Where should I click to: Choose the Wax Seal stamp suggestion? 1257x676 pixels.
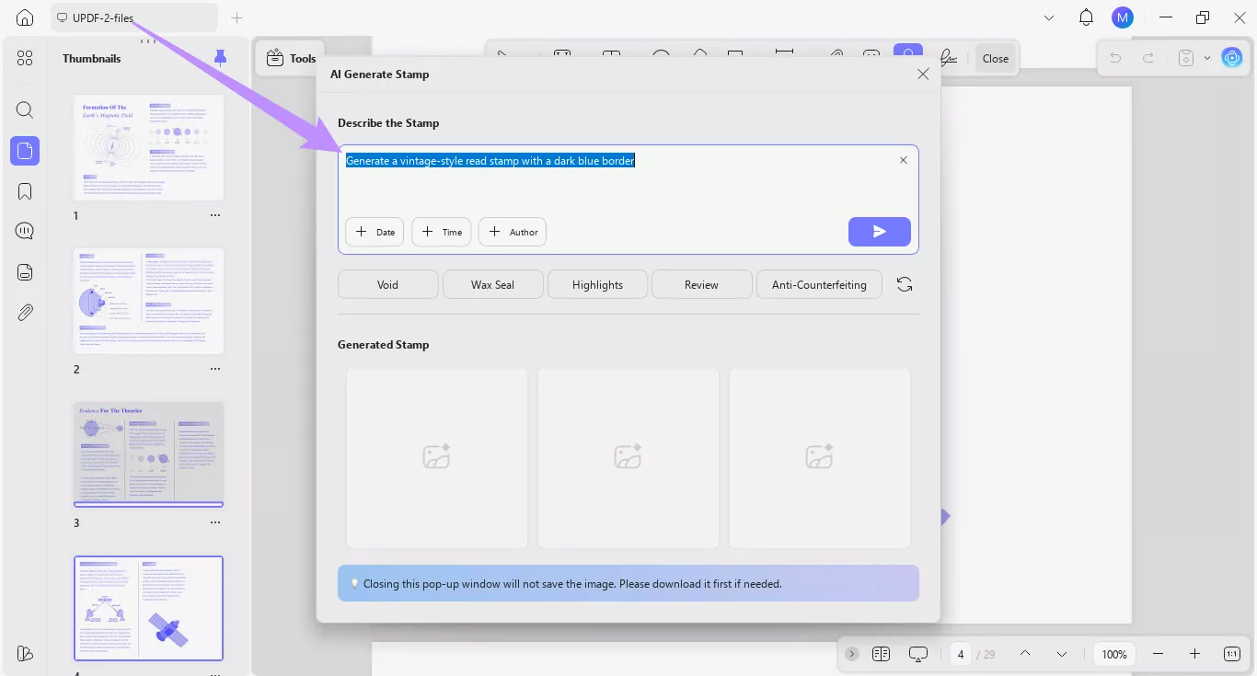point(492,284)
